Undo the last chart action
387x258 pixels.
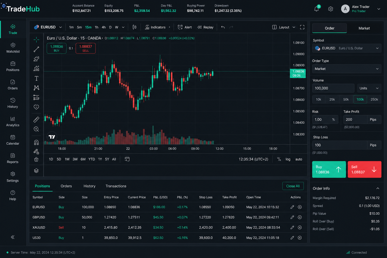[223, 27]
